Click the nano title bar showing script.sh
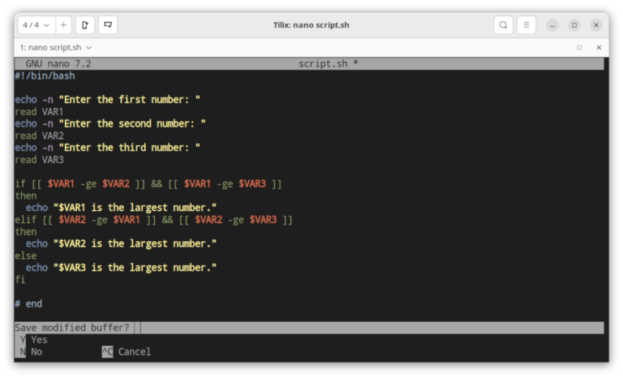The width and height of the screenshot is (623, 378). 328,63
